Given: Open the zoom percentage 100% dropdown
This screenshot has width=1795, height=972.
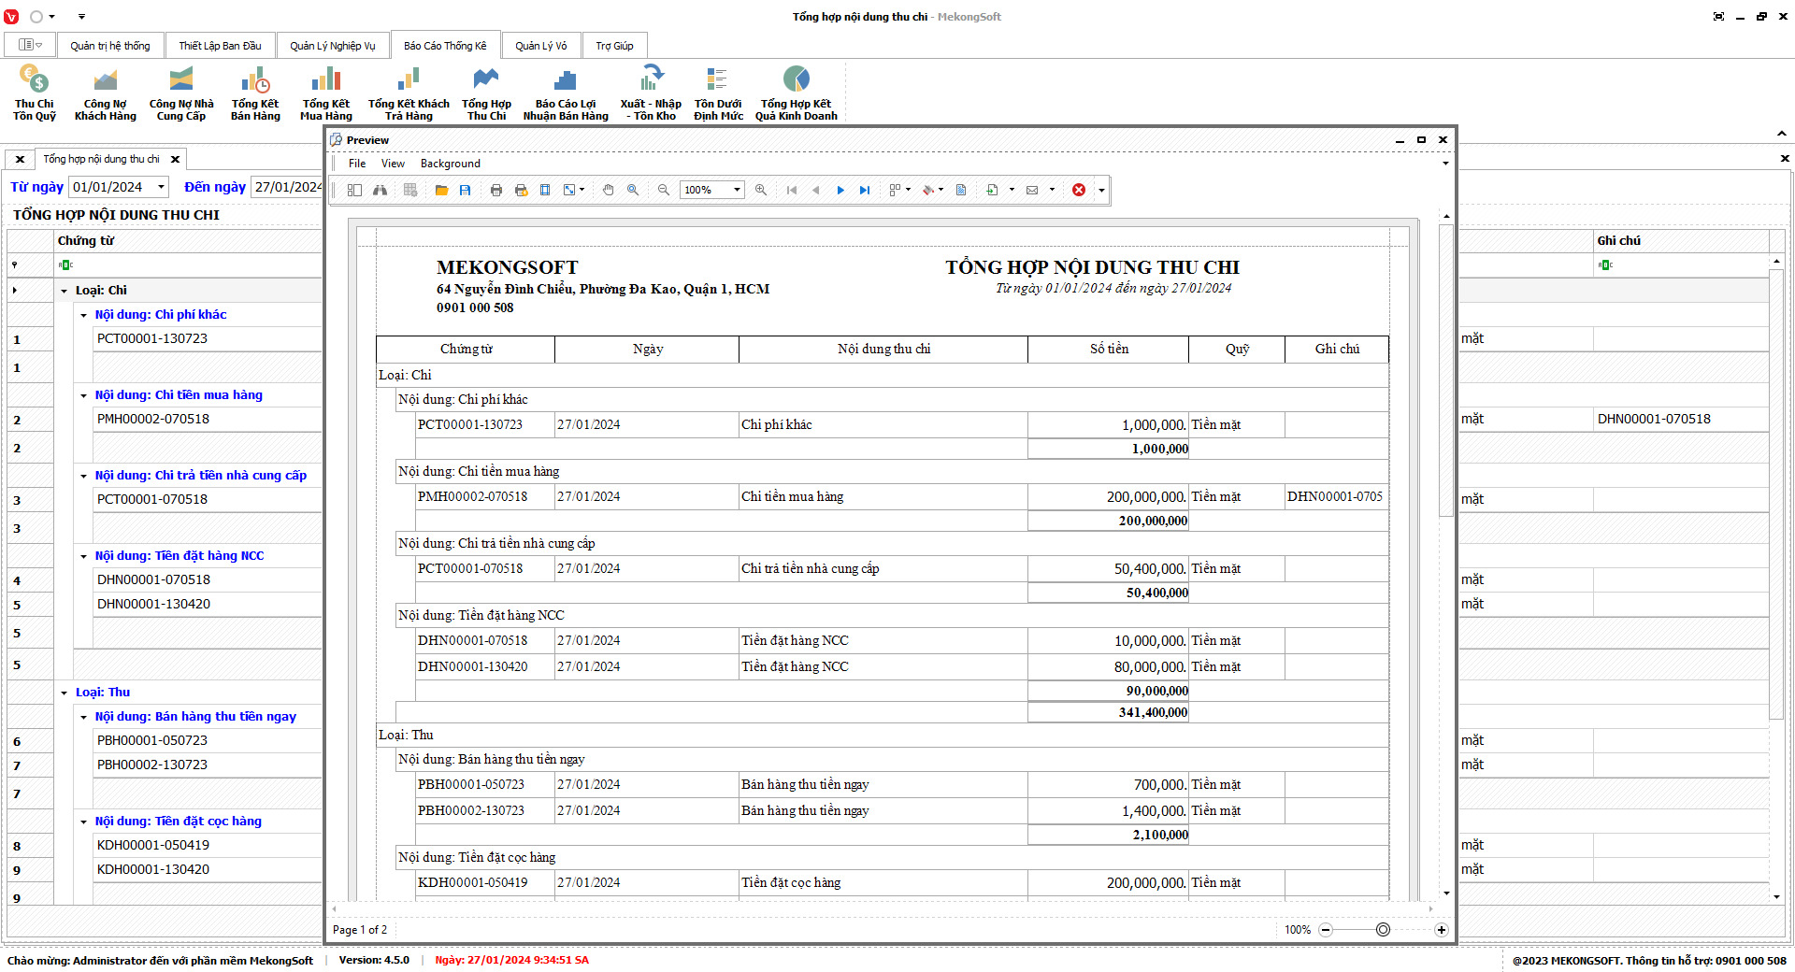Looking at the screenshot, I should click(x=737, y=190).
